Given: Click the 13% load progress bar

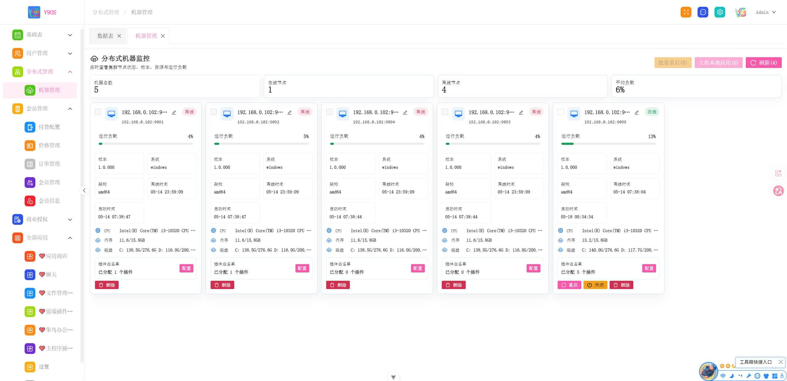Looking at the screenshot, I should pos(608,144).
